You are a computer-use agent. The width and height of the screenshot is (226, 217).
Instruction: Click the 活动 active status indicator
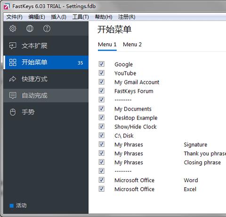[18, 205]
